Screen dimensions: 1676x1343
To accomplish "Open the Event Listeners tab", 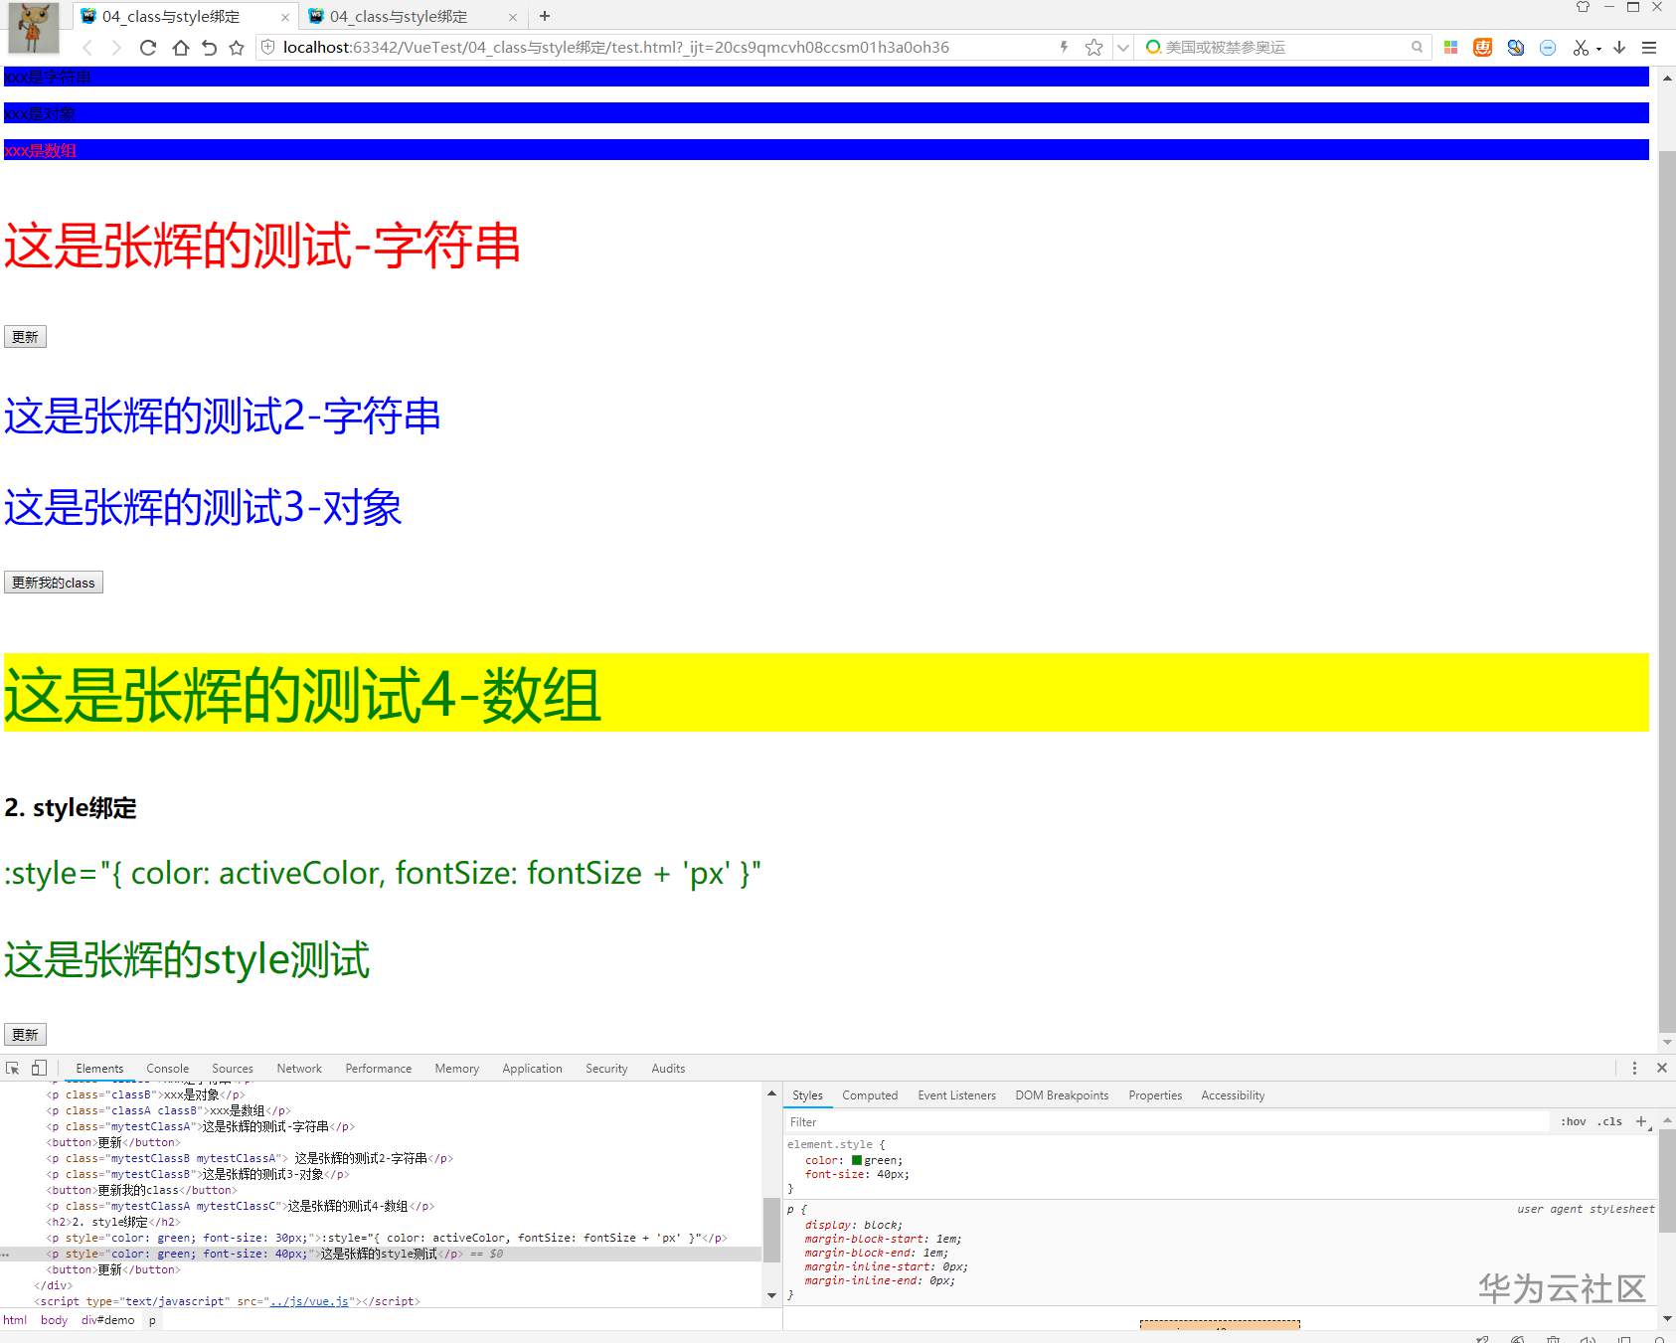I will tap(956, 1095).
